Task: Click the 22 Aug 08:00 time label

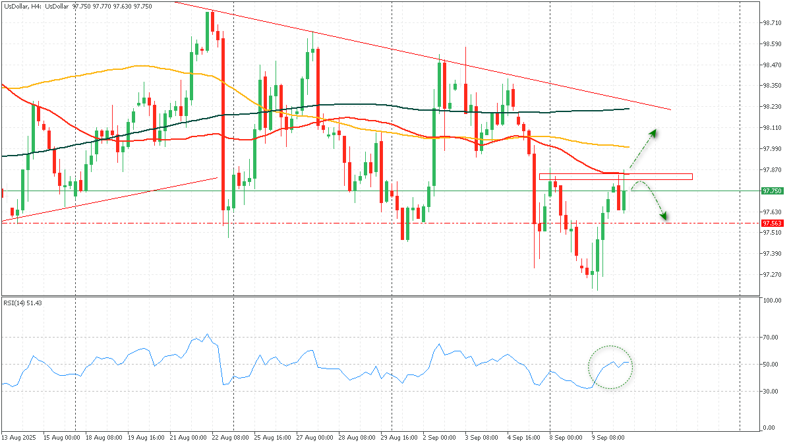Action: click(x=231, y=437)
